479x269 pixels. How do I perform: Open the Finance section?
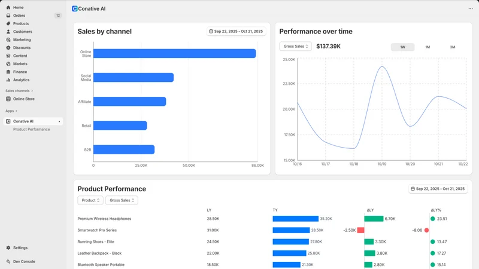(x=20, y=72)
